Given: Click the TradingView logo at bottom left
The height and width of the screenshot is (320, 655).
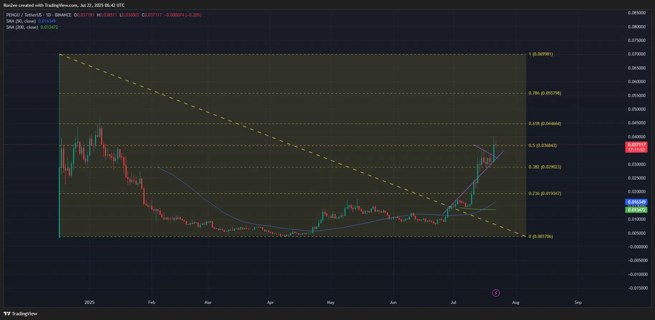Looking at the screenshot, I should pos(20,314).
